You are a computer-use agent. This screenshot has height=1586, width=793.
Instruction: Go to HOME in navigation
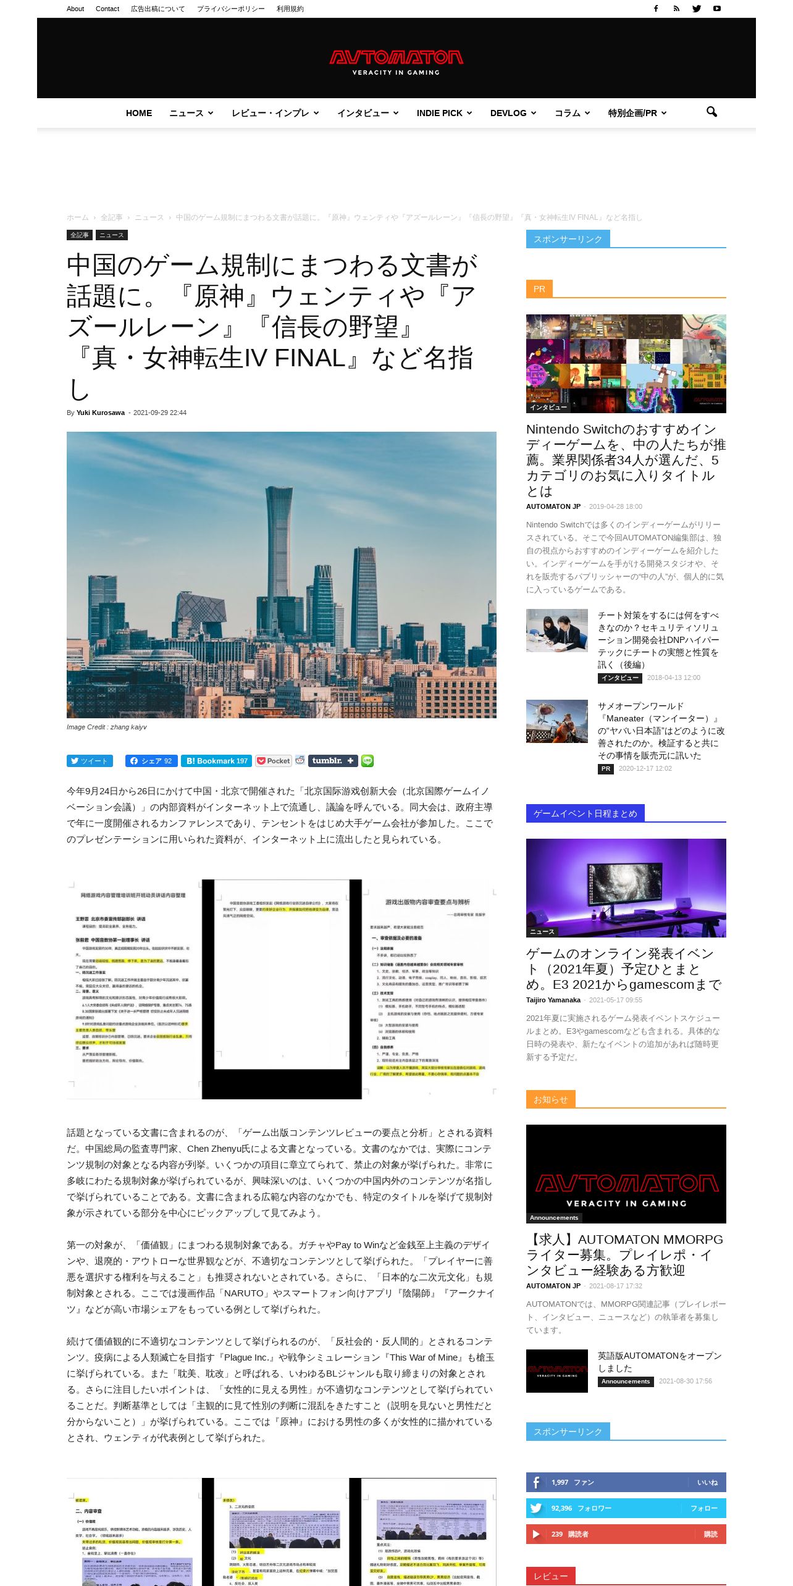pos(139,113)
